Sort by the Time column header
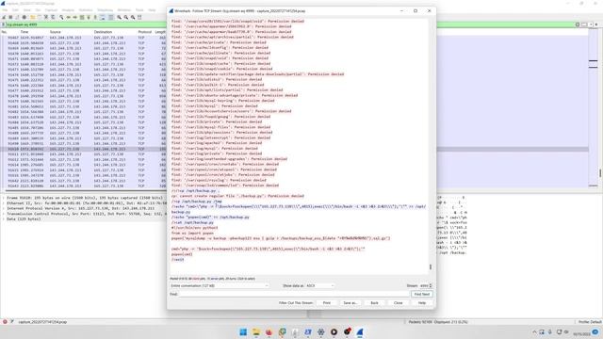This screenshot has height=339, width=603. (x=24, y=32)
